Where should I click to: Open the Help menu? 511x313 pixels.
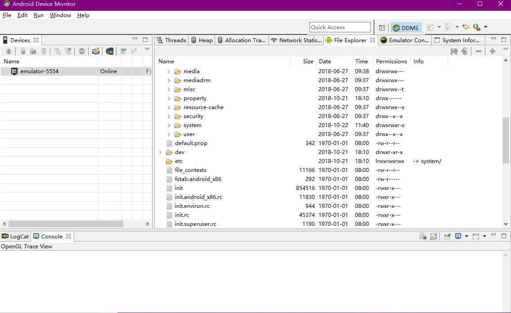[x=83, y=15]
